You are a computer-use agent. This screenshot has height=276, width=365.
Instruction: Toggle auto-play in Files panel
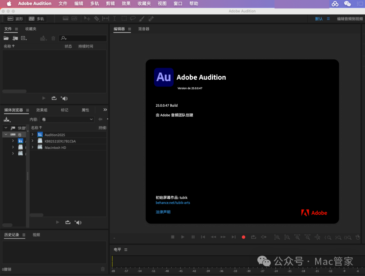point(64,98)
